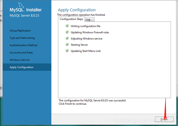This screenshot has height=126, width=178.
Task: Click green check beside Updating Start Menu Link
Action: coord(67,51)
